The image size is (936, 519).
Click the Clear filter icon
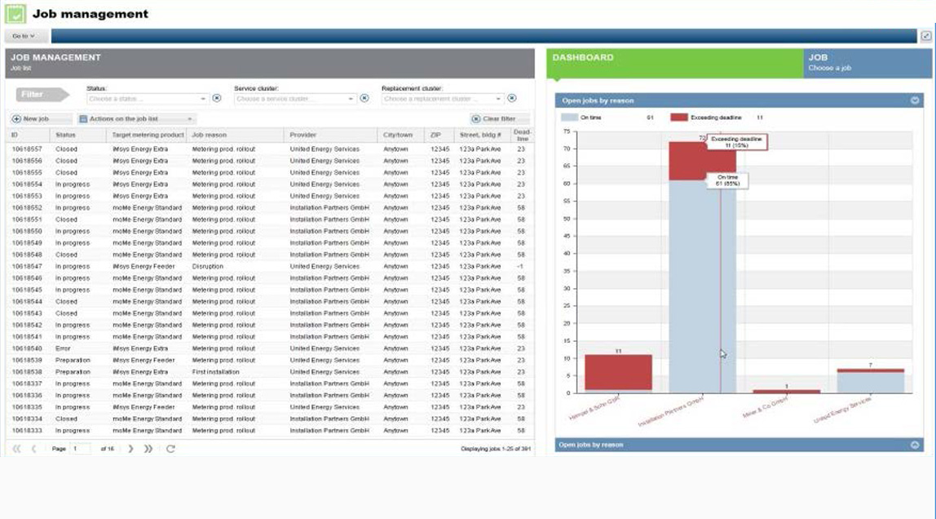tap(476, 118)
